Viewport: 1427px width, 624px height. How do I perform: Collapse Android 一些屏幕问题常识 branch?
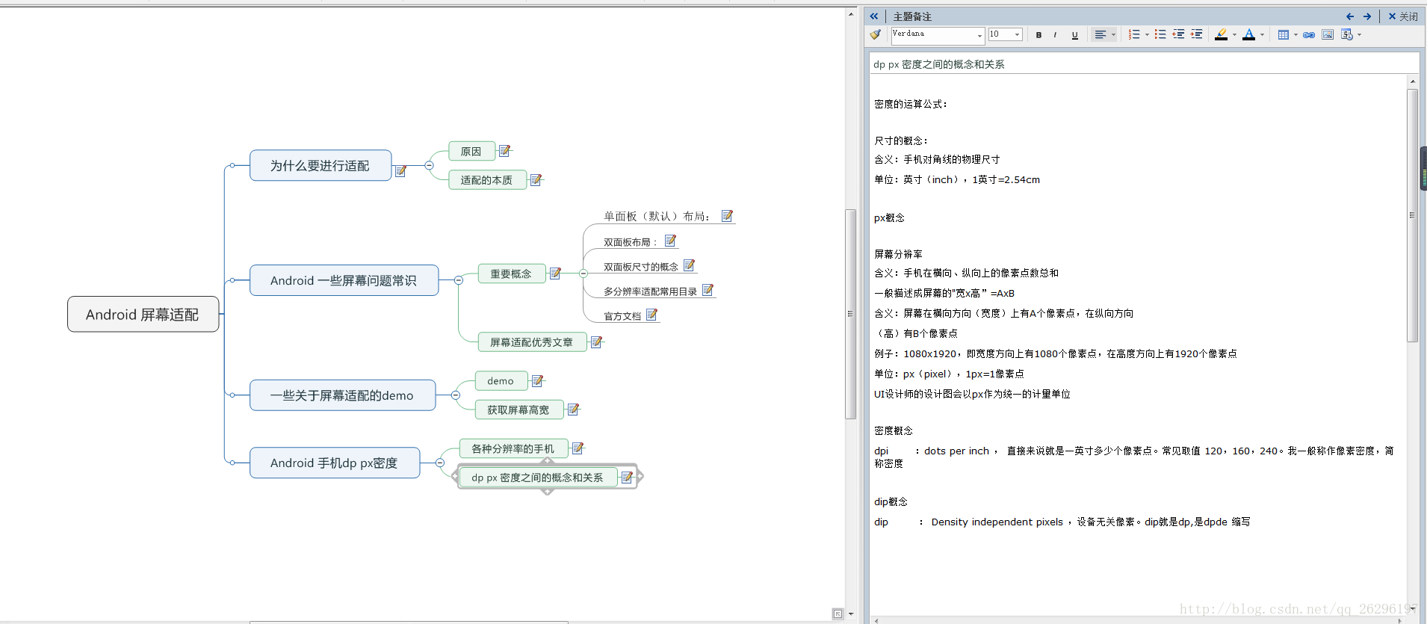pyautogui.click(x=459, y=280)
